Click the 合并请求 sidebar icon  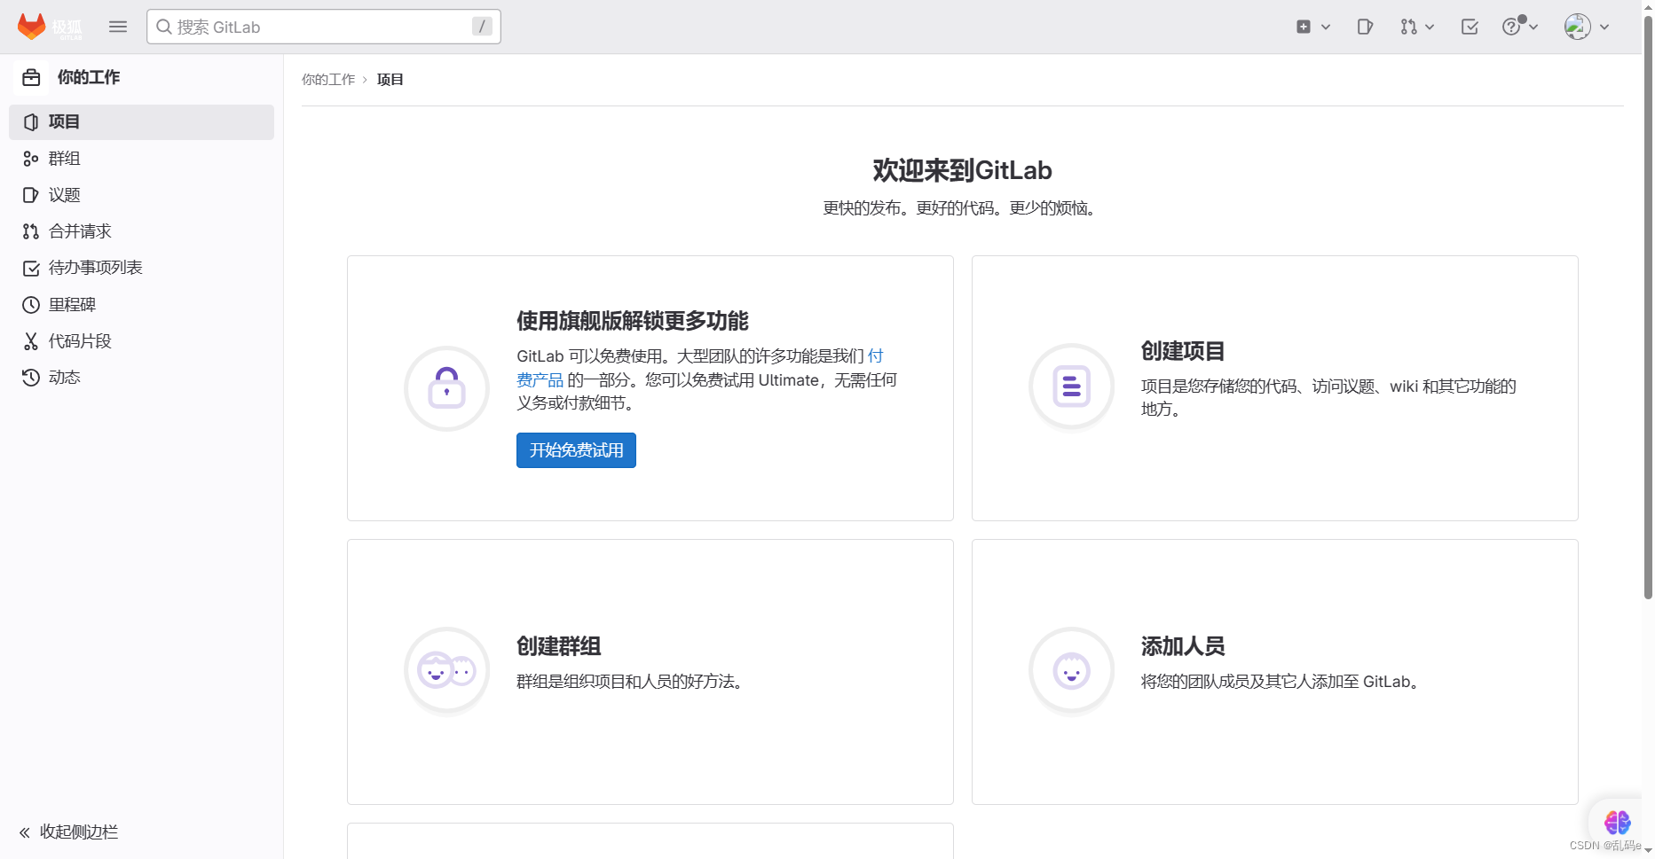point(31,231)
